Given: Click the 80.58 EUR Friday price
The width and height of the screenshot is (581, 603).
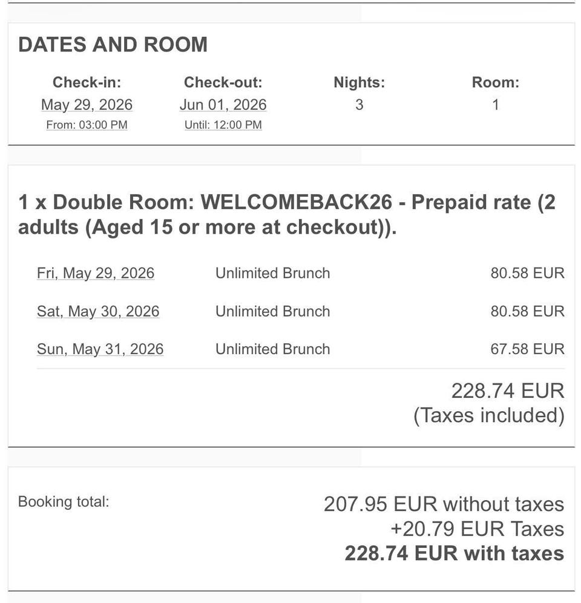Looking at the screenshot, I should [528, 273].
